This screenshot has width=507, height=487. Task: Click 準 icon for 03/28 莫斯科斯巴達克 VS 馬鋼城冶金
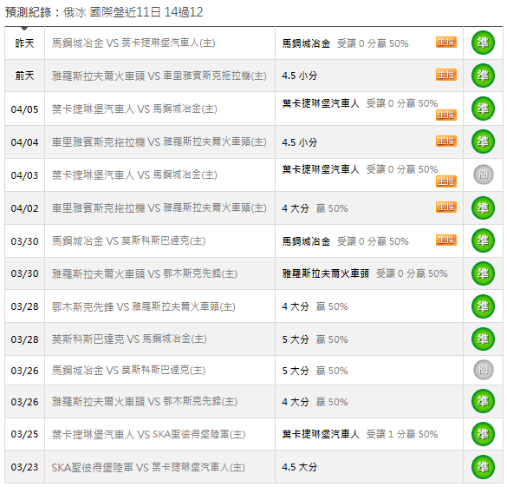(483, 339)
